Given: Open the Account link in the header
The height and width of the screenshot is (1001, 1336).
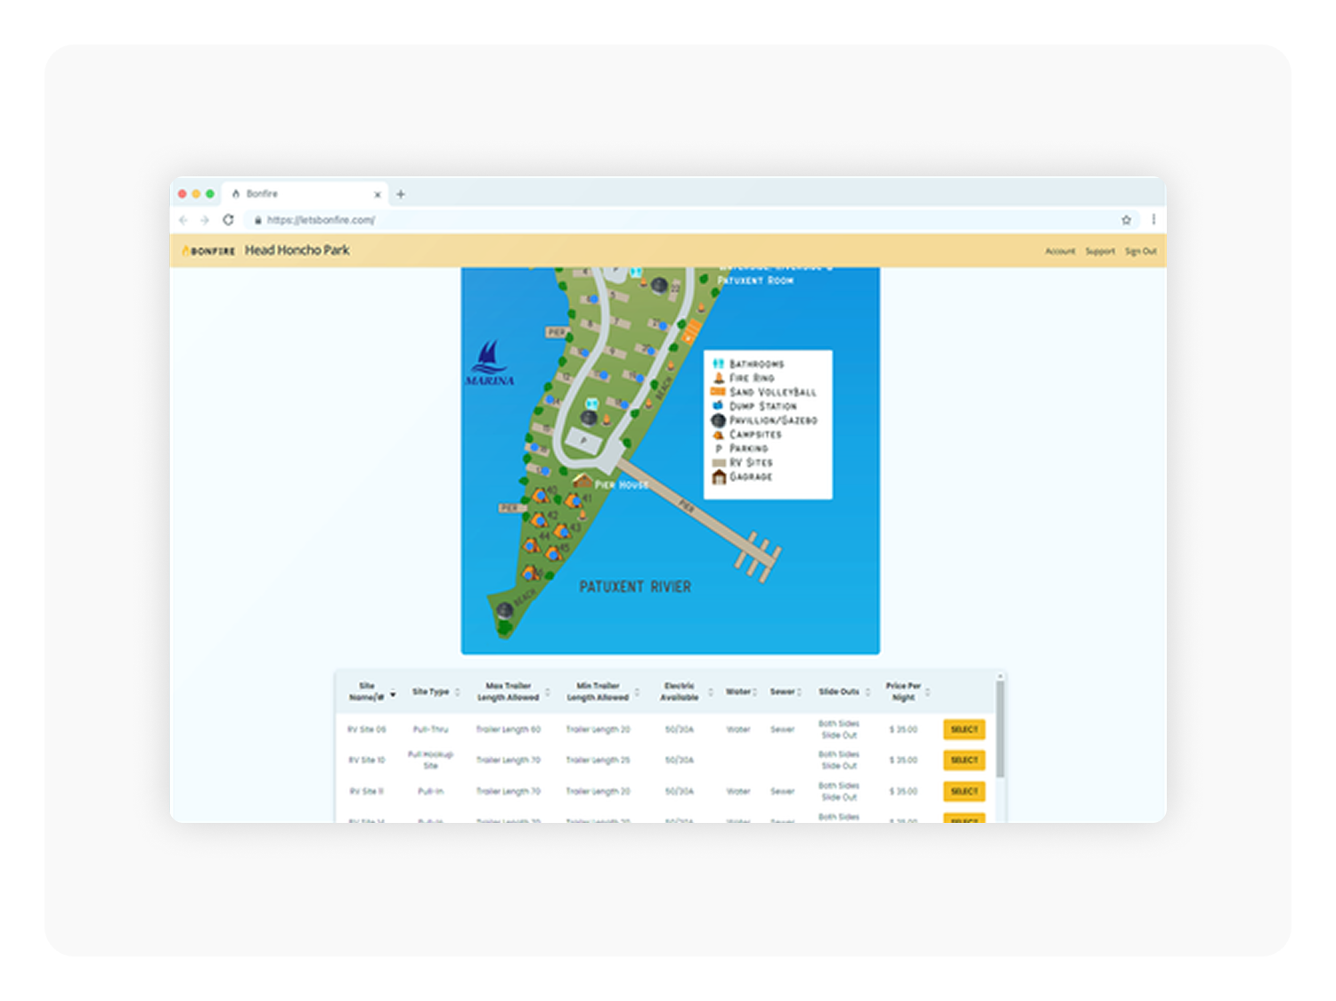Looking at the screenshot, I should coord(1060,251).
